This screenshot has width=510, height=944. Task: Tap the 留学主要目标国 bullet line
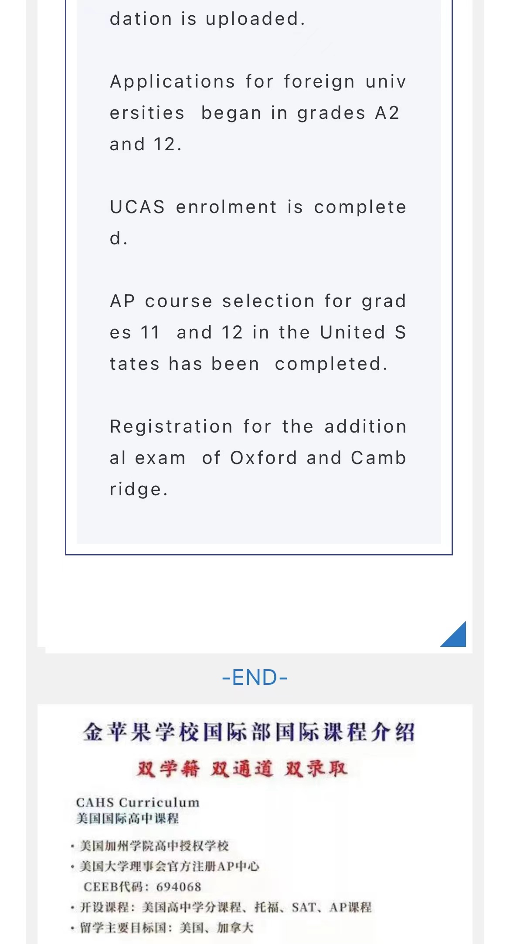point(167,928)
